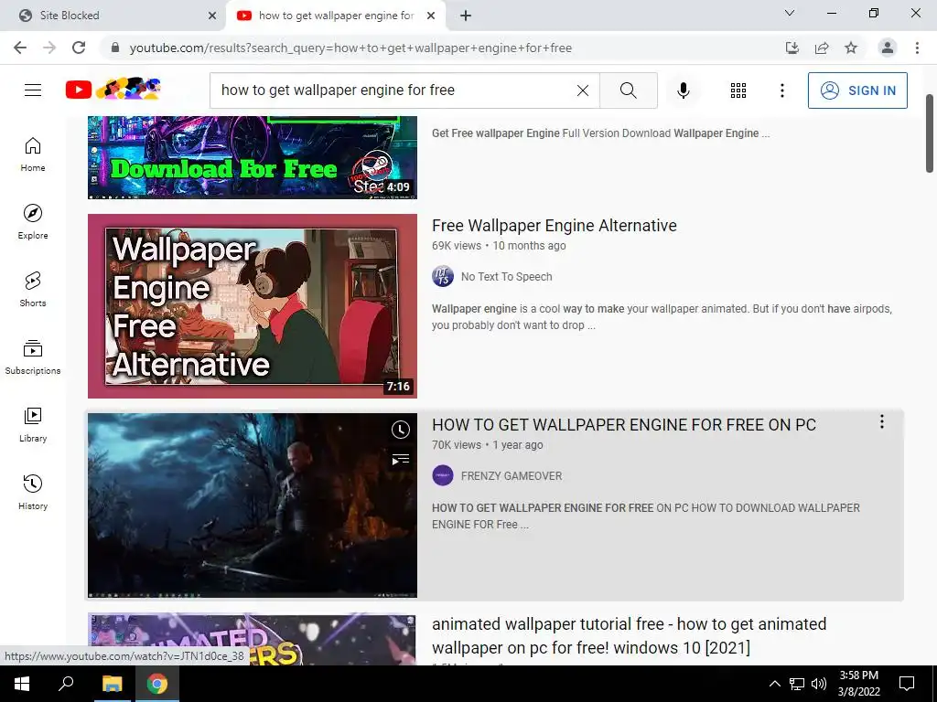937x702 pixels.
Task: Click the No Text To Speech avatar
Action: (443, 276)
